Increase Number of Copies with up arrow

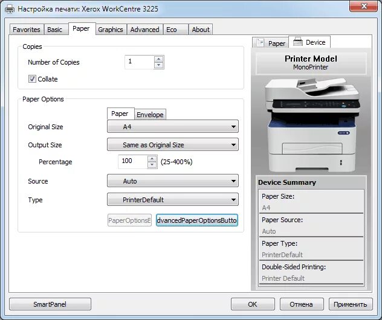coord(159,59)
